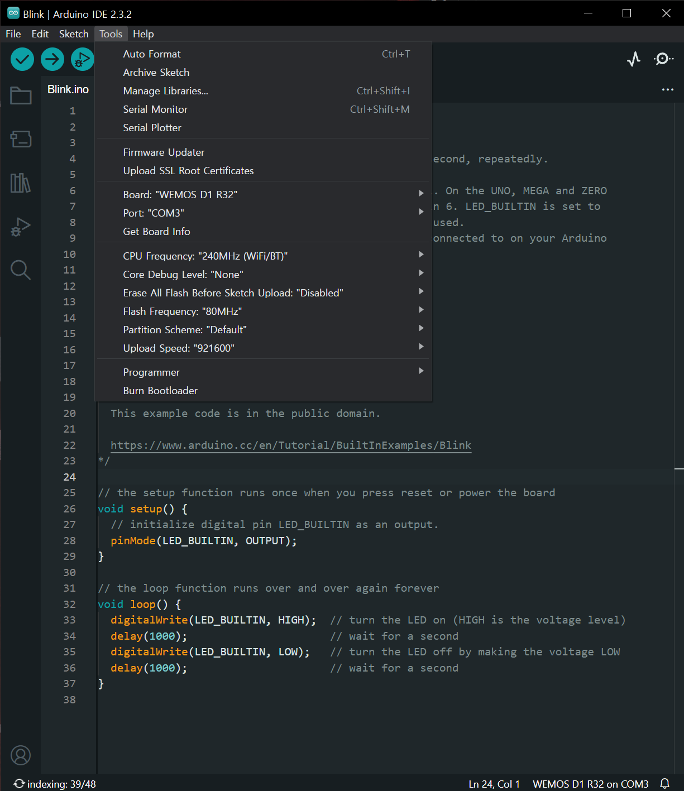Click "WEMOS D1 R32 on COM3" status entry
Screen dimensions: 684x791
(591, 784)
